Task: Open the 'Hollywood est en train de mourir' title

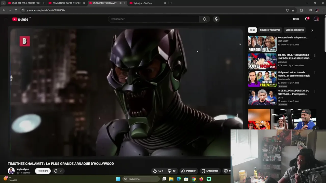Action: [x=294, y=74]
